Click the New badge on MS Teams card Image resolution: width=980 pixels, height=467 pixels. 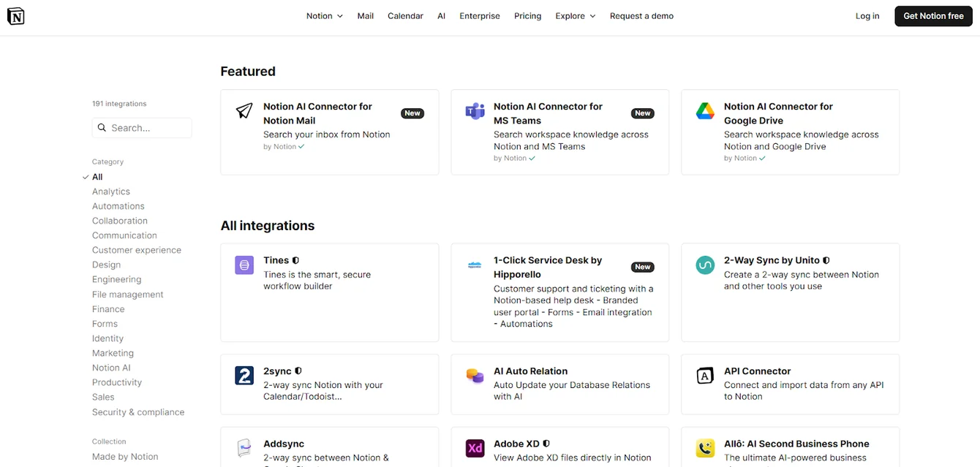(x=643, y=113)
